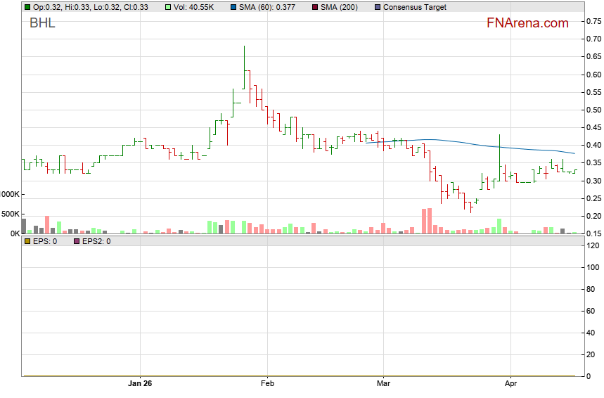Image resolution: width=604 pixels, height=398 pixels.
Task: Select the Jan 26 date axis label
Action: click(140, 384)
